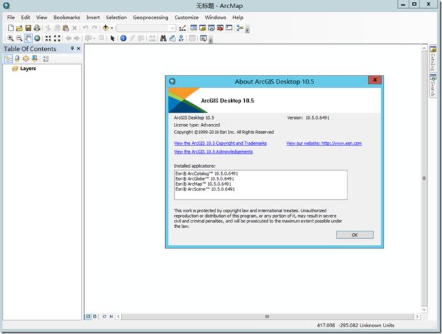This screenshot has height=334, width=442.
Task: Open the docked Catalog side tab
Action: click(432, 59)
